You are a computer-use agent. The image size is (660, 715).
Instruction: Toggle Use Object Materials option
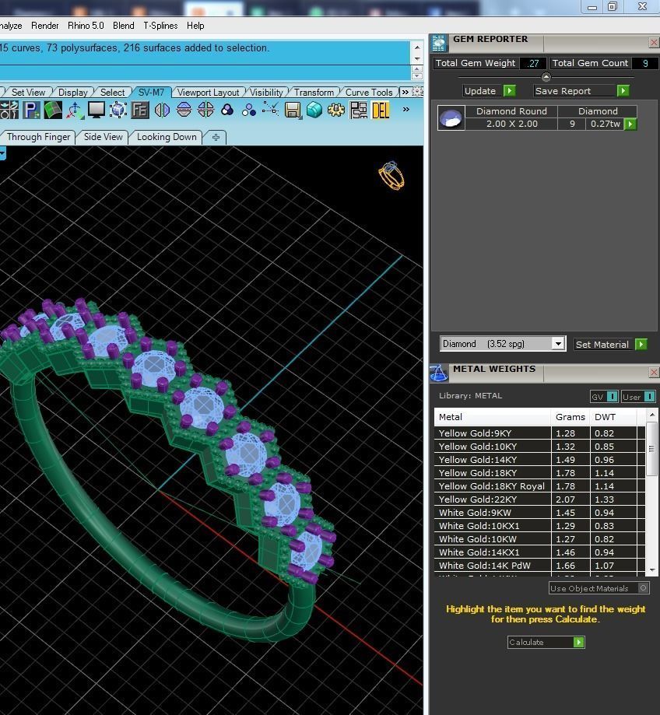pyautogui.click(x=643, y=588)
